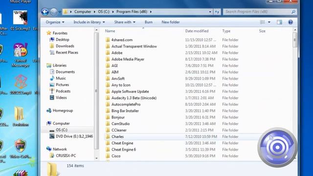Open Help with the question mark icon
Screen dimensions: 313x176
click(291, 22)
